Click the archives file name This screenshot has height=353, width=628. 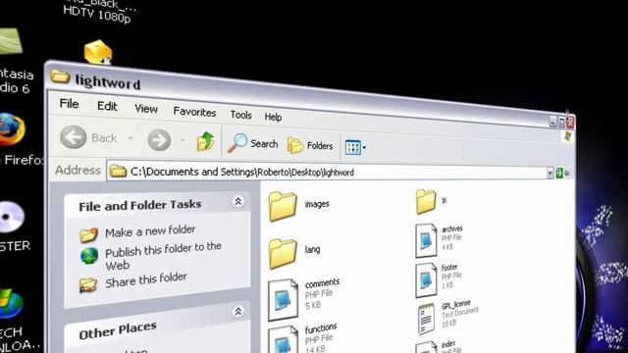tap(451, 228)
